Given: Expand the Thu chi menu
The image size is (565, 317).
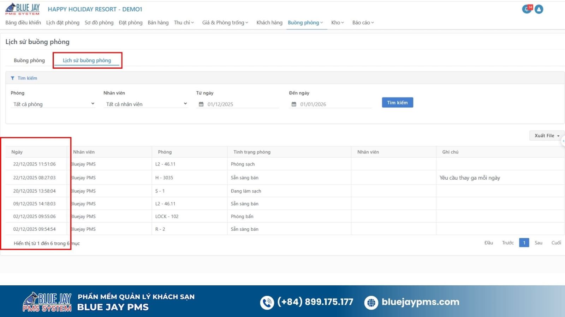Looking at the screenshot, I should click(x=184, y=23).
